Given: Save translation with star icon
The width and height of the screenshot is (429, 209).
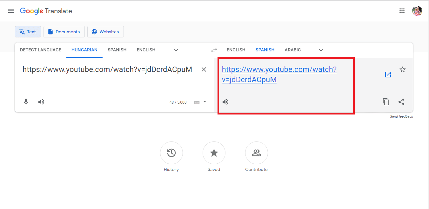Looking at the screenshot, I should (403, 69).
